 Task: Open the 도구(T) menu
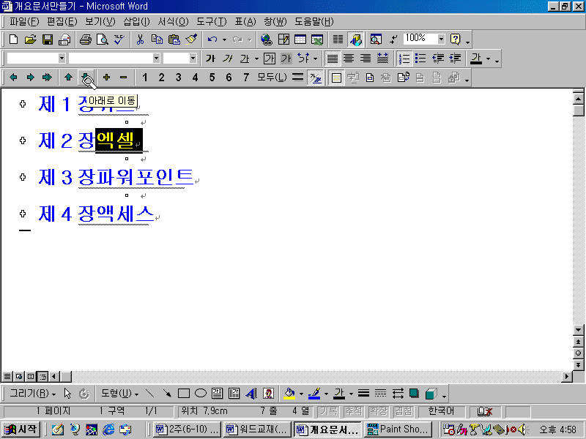pyautogui.click(x=212, y=22)
